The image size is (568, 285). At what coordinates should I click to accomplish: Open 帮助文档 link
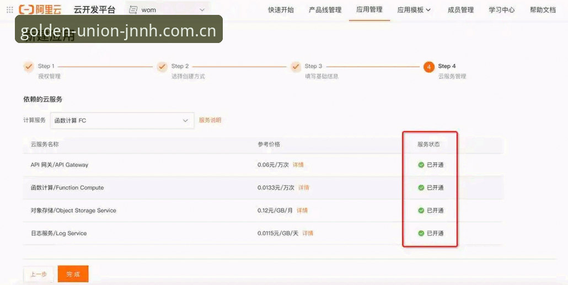click(x=543, y=10)
